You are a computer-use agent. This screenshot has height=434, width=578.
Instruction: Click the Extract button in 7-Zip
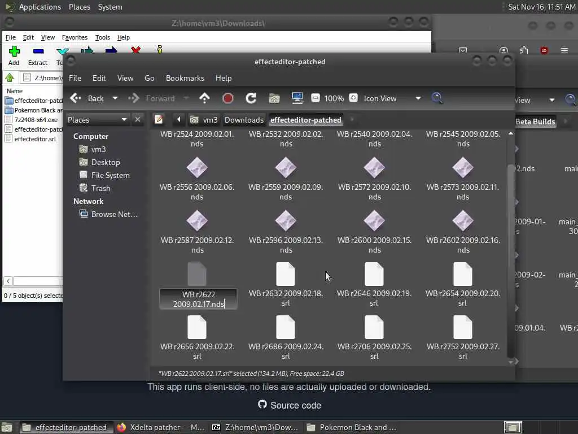[x=38, y=56]
